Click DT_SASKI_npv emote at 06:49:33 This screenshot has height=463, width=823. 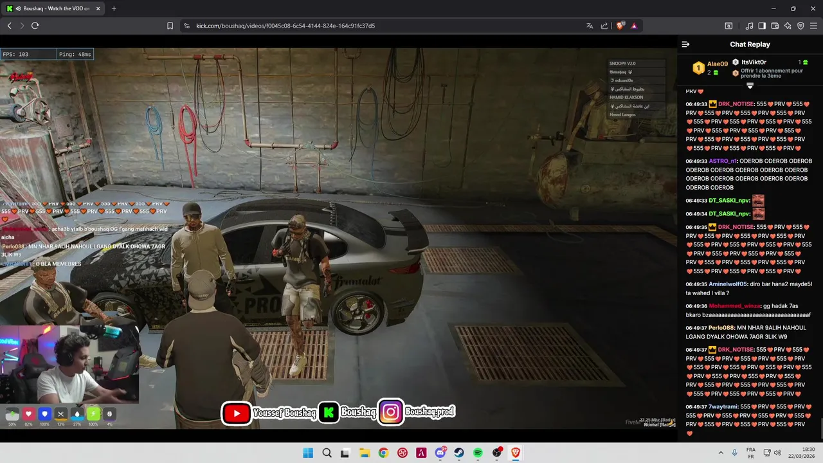tap(759, 201)
